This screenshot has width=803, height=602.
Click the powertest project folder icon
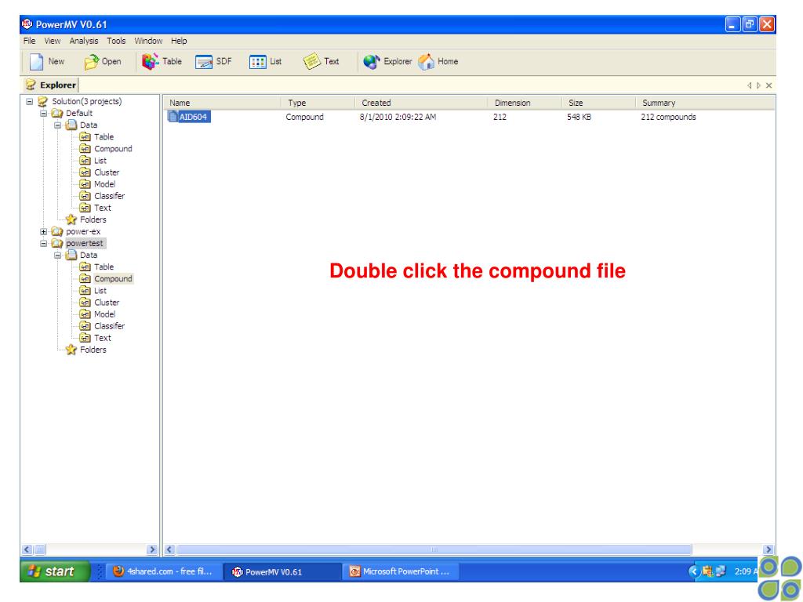(56, 243)
